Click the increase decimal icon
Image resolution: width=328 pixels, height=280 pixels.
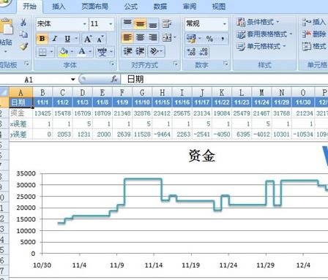pyautogui.click(x=191, y=52)
